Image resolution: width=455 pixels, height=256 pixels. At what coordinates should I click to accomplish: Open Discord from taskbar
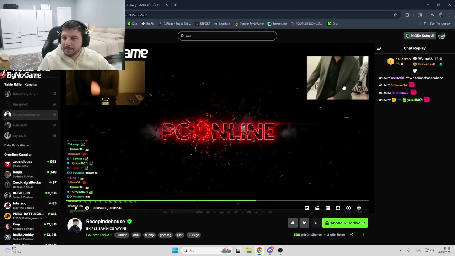point(270,250)
